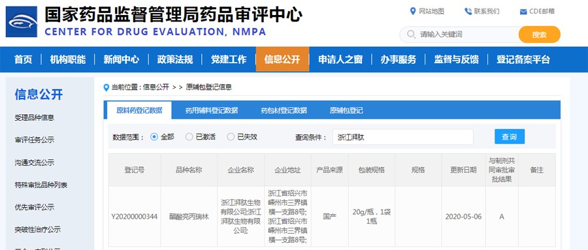Viewport: 588px width, 250px height.
Task: Click the site map location pin icon
Action: pyautogui.click(x=413, y=11)
